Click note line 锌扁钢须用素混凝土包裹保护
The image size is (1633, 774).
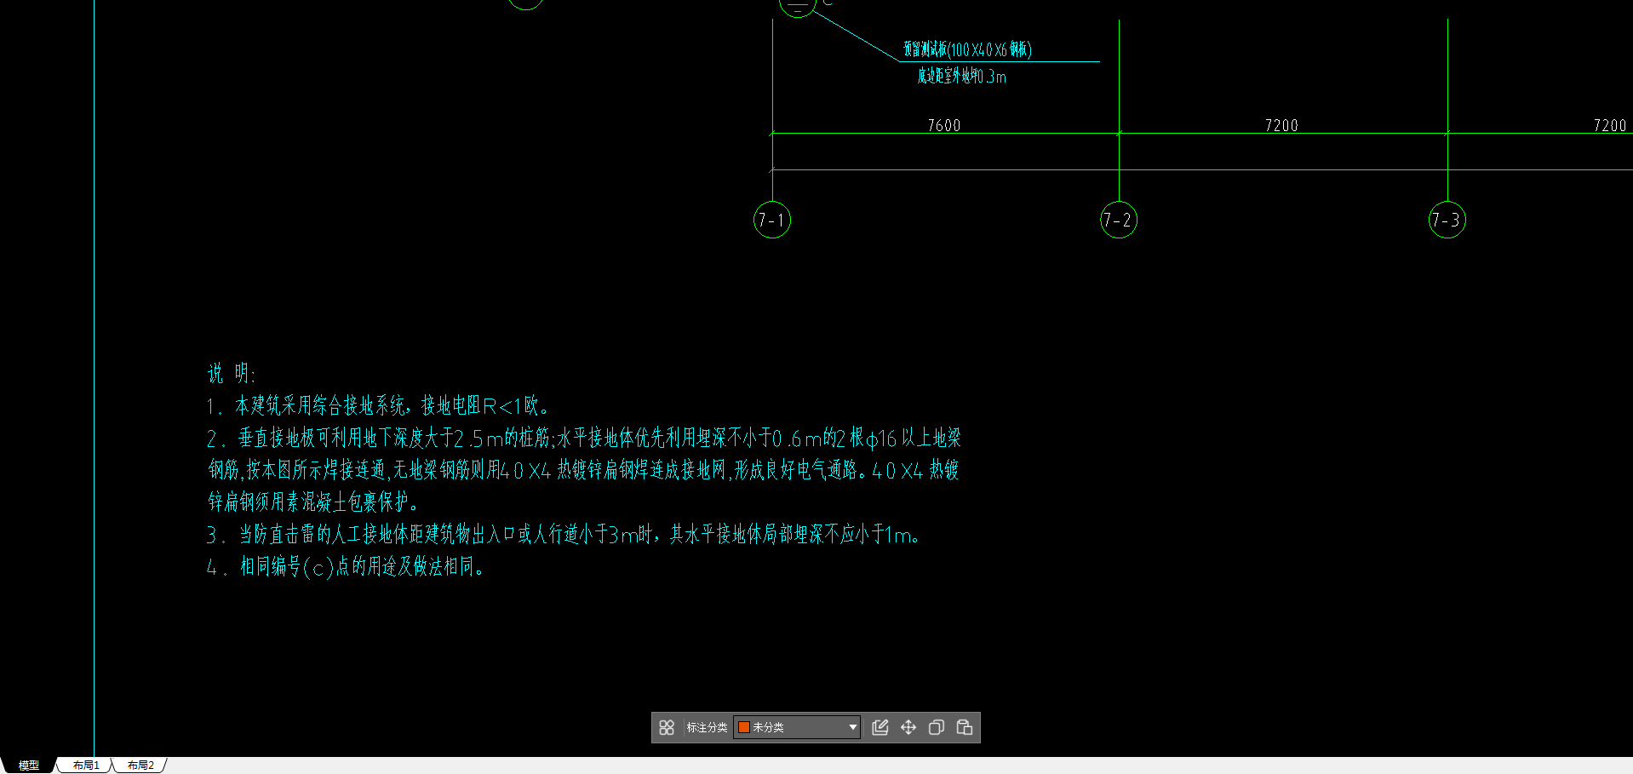[313, 502]
